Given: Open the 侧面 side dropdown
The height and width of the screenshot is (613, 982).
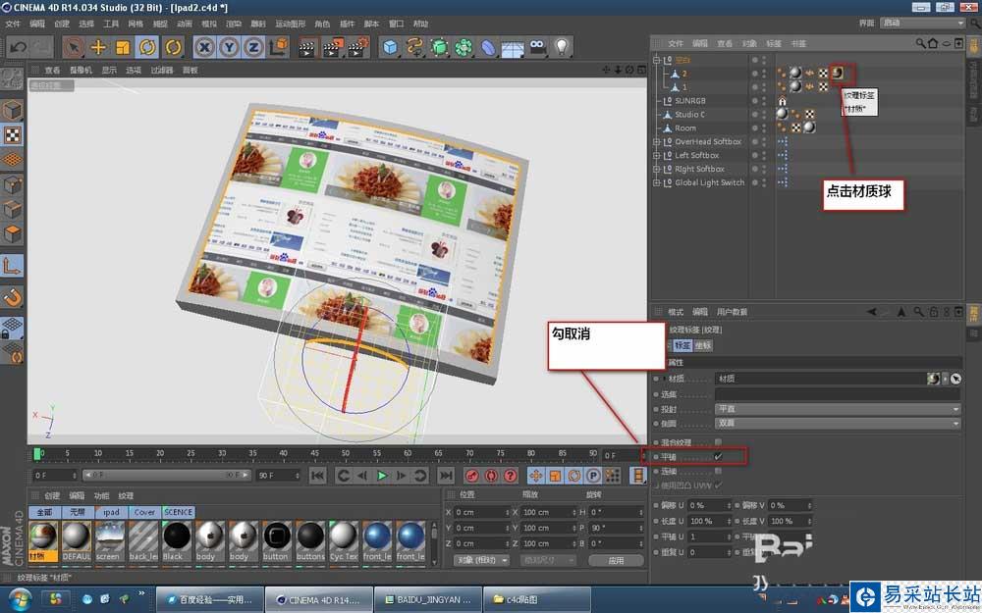Looking at the screenshot, I should coord(838,424).
